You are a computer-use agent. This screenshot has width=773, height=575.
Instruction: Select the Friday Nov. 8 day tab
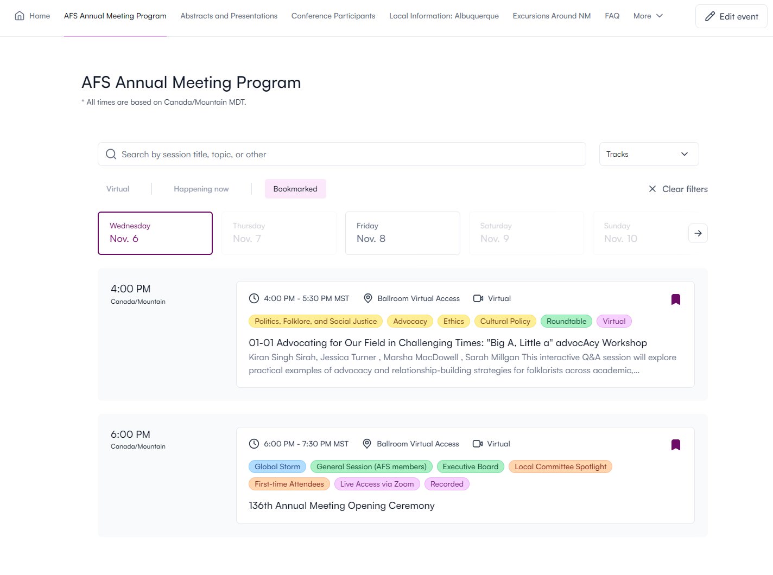pyautogui.click(x=402, y=233)
